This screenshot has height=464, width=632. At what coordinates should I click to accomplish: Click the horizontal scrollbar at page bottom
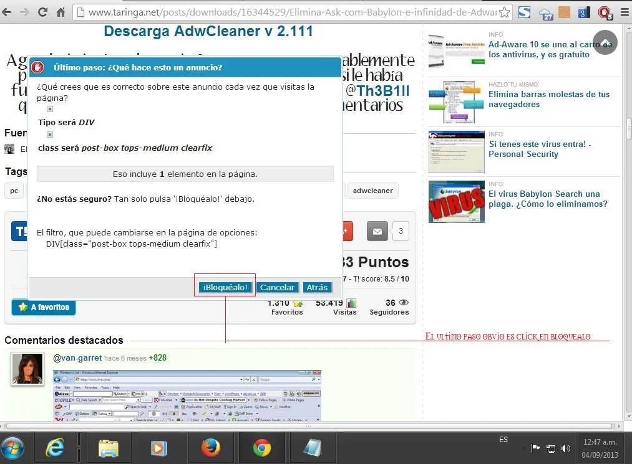pos(309,426)
